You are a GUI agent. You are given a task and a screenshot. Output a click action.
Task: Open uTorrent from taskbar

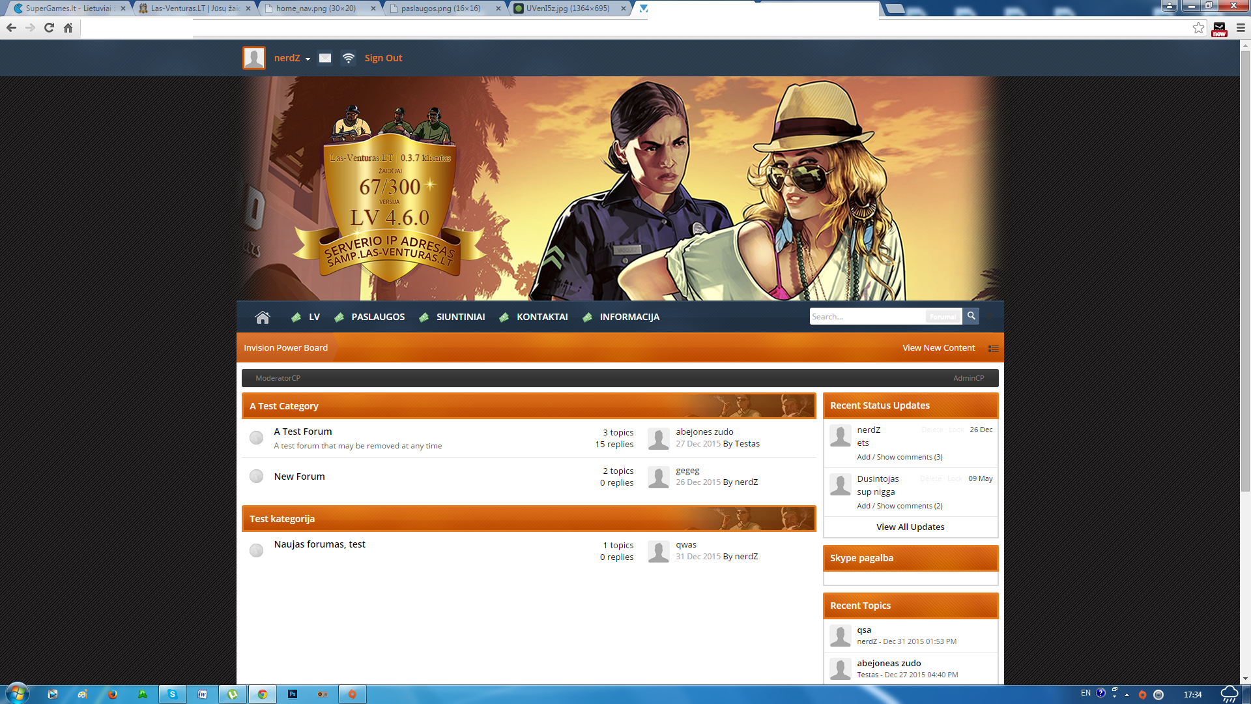click(233, 694)
